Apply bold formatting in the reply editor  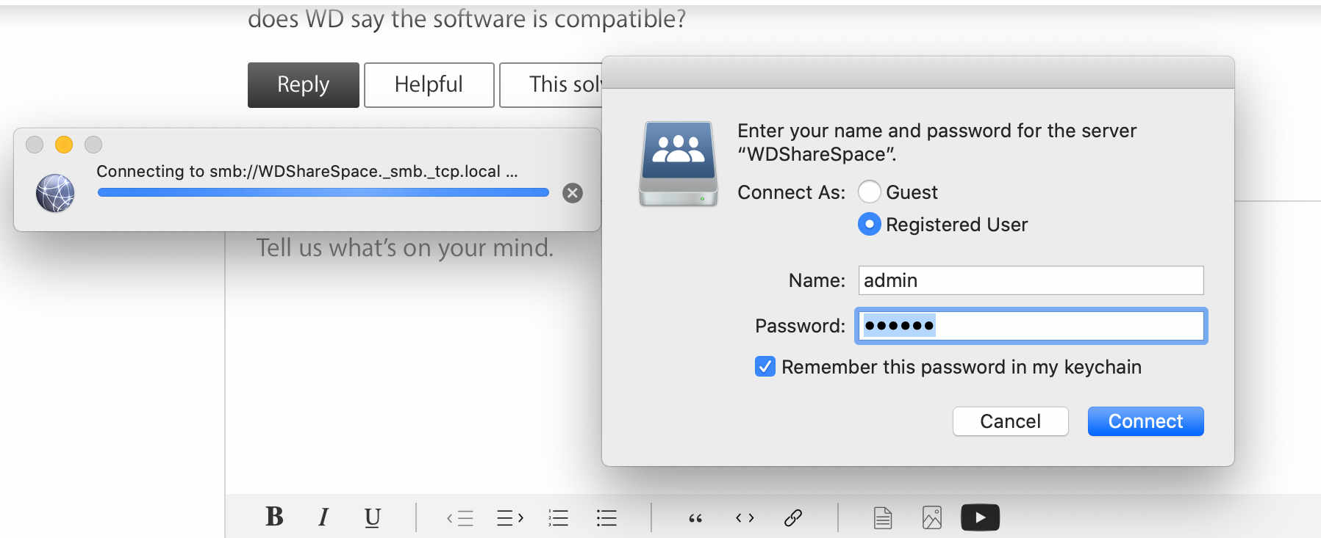point(275,517)
